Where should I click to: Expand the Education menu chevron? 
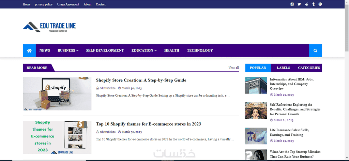pyautogui.click(x=155, y=50)
